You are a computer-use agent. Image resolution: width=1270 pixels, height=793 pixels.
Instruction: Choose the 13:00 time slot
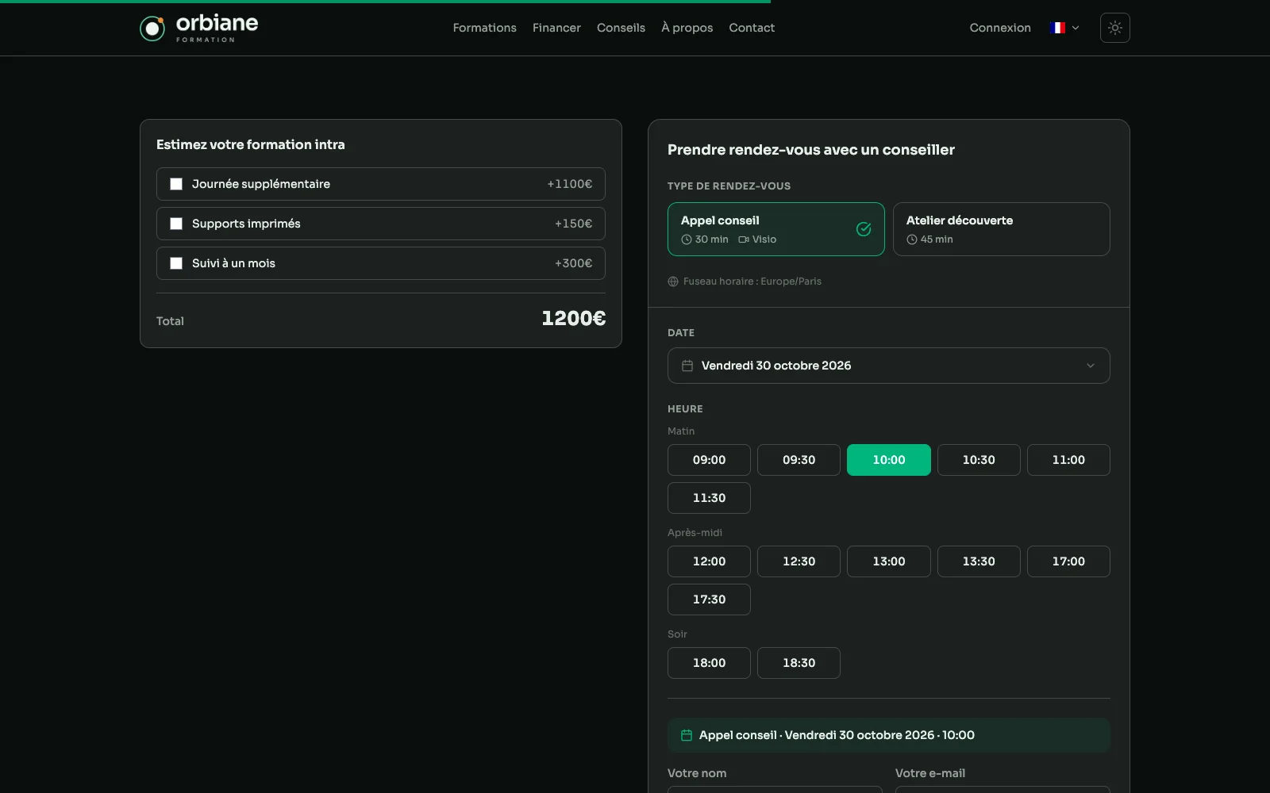(888, 561)
